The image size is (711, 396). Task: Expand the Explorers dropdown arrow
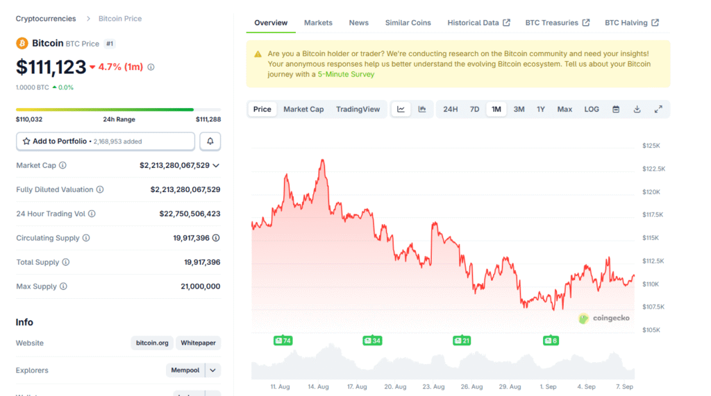212,370
